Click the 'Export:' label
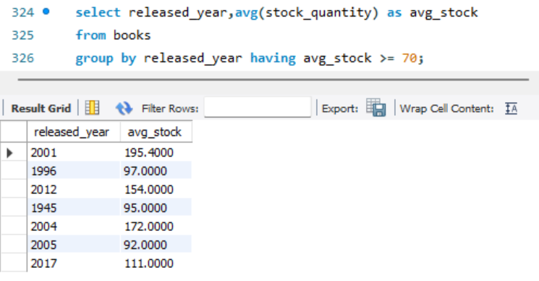This screenshot has width=539, height=281. click(340, 109)
